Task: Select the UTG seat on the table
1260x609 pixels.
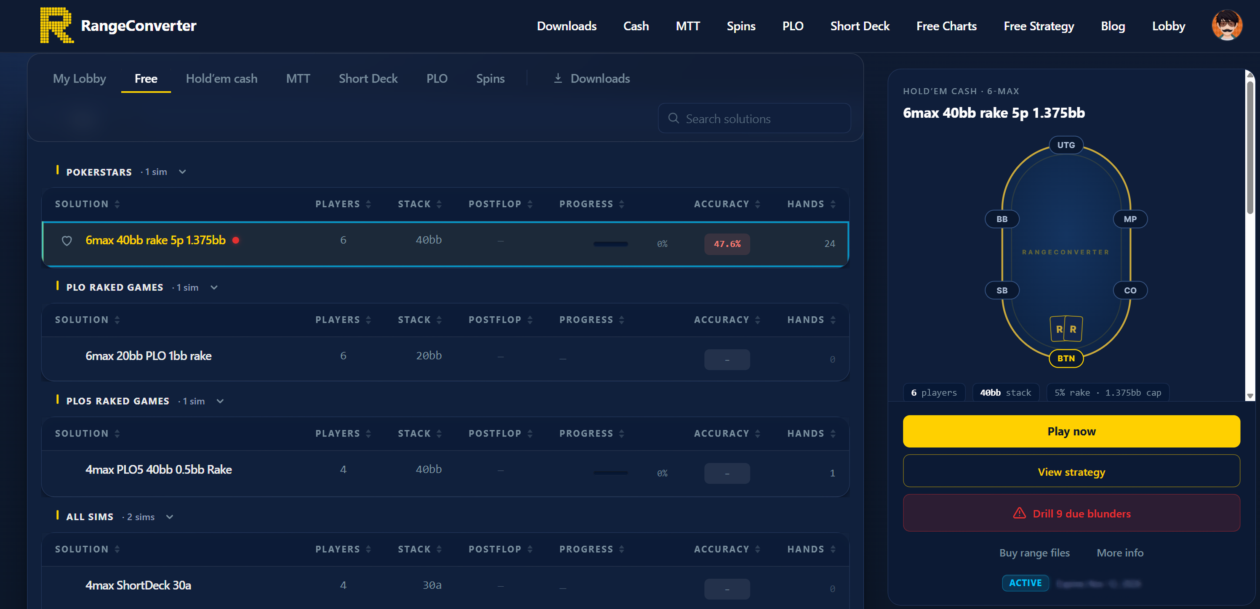Action: (1066, 145)
